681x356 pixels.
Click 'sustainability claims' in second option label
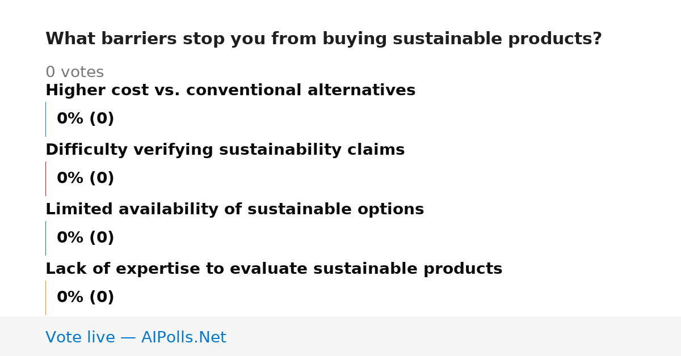[312, 150]
